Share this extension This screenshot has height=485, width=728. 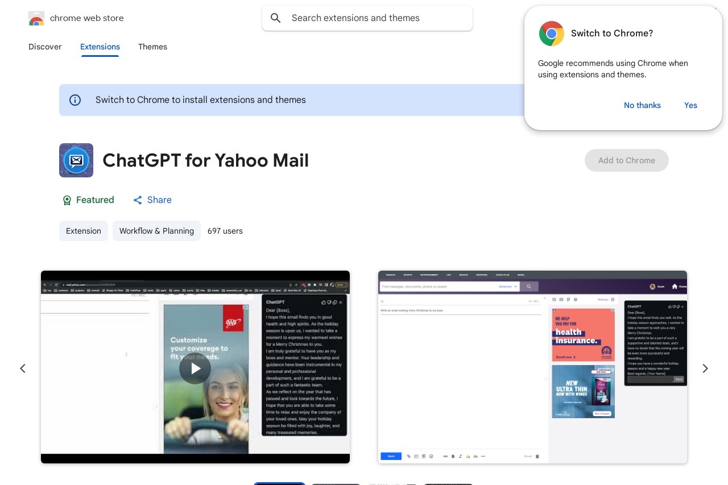[152, 200]
